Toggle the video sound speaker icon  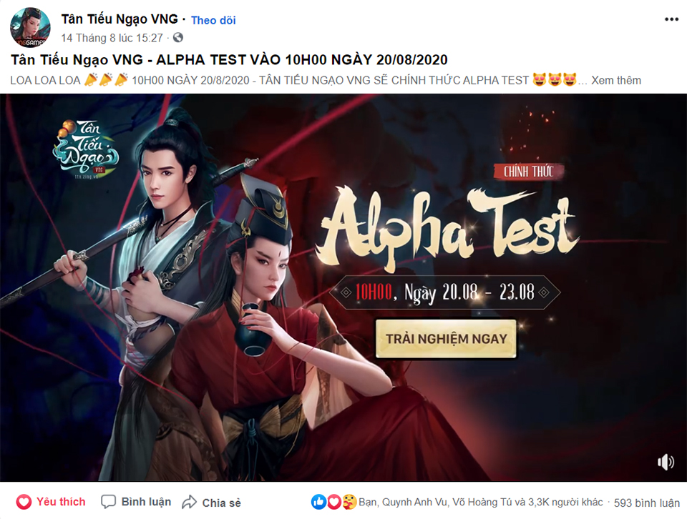coord(666,462)
